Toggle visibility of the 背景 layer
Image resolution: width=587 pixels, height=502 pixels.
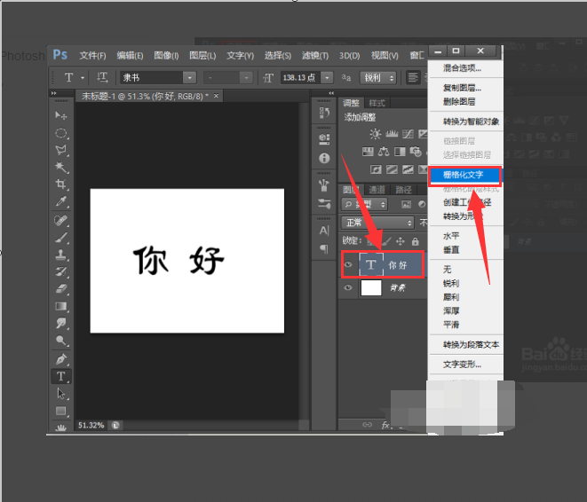347,288
